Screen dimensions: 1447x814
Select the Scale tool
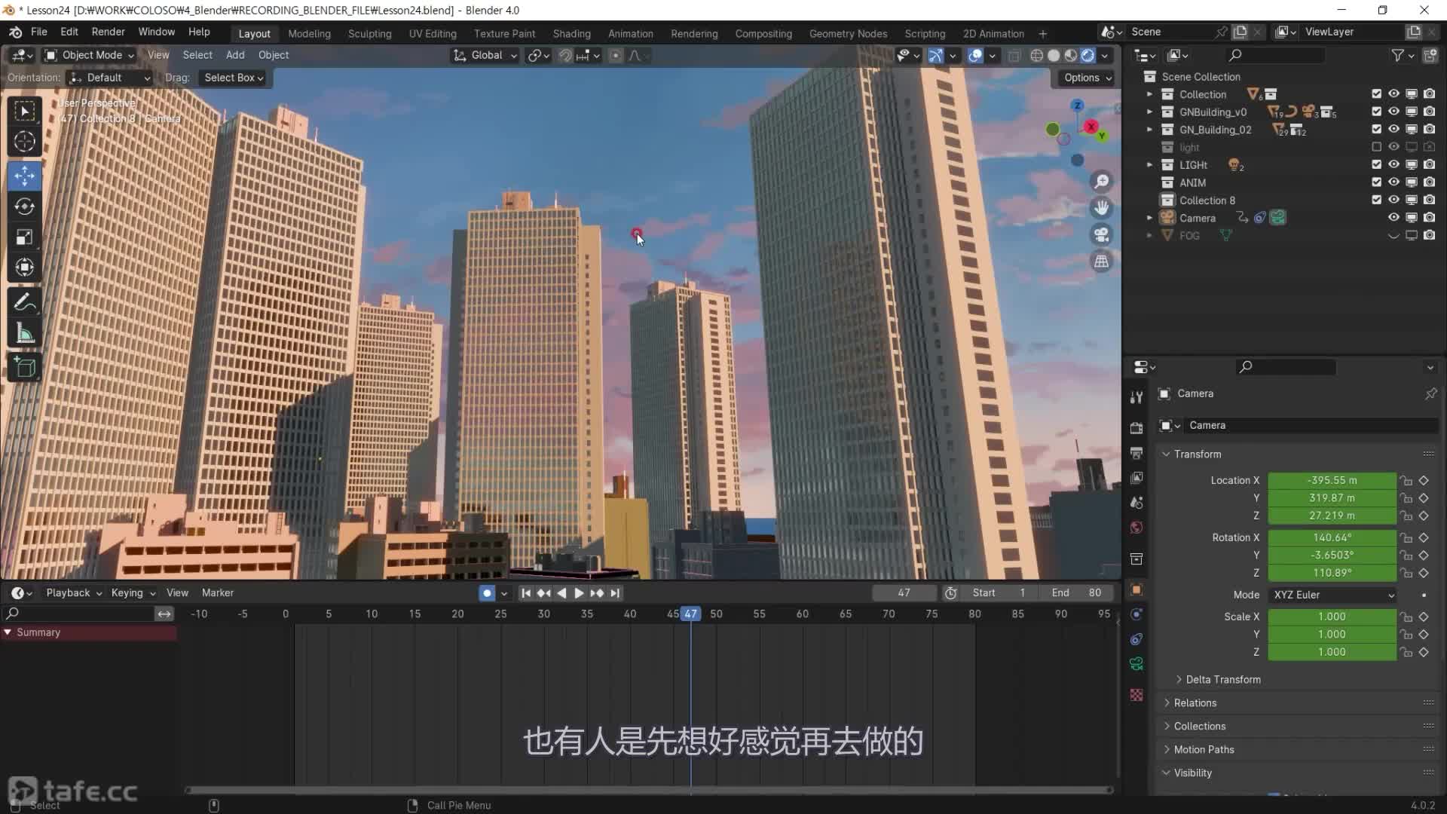point(24,237)
